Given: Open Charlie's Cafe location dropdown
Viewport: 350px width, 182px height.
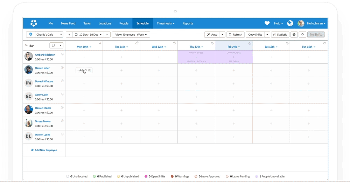Looking at the screenshot, I should (49, 35).
